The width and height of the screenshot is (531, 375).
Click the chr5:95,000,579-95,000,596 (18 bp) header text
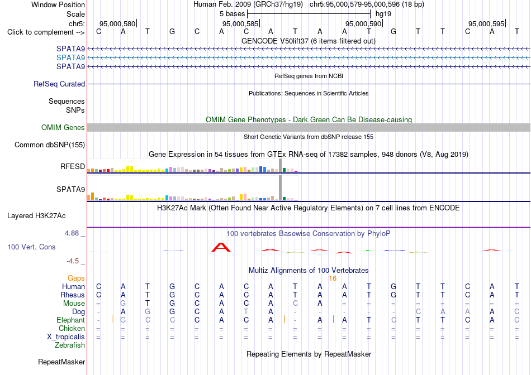pyautogui.click(x=367, y=4)
